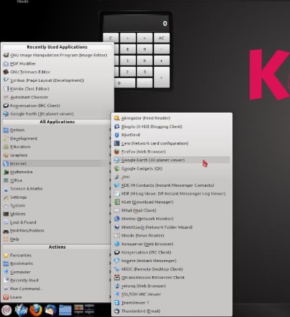Image resolution: width=290 pixels, height=317 pixels.
Task: Open Computer under Actions
Action: [57, 272]
